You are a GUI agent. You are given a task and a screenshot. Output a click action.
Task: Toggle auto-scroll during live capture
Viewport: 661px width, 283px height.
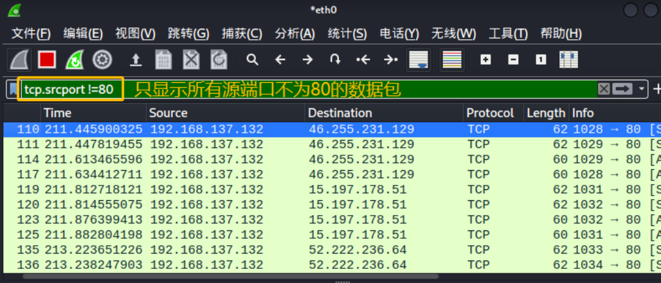click(418, 60)
